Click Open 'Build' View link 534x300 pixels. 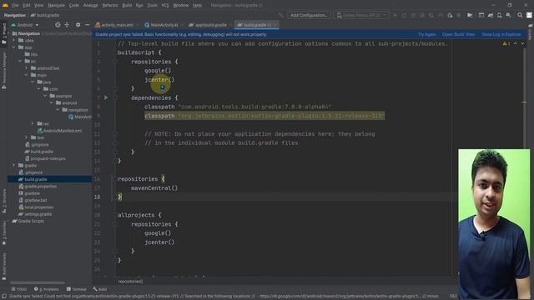click(x=458, y=34)
